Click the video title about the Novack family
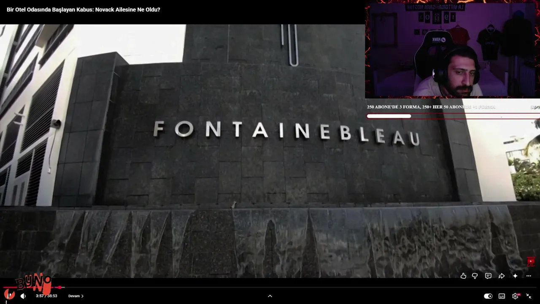Viewport: 540px width, 304px height. pyautogui.click(x=84, y=9)
